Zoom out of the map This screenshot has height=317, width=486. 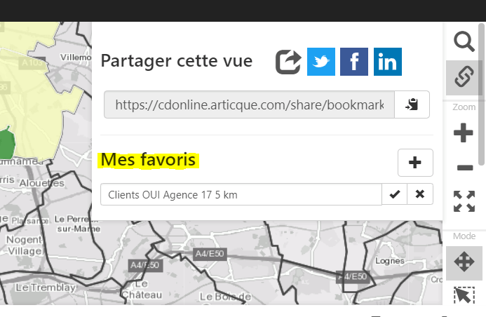(x=464, y=168)
